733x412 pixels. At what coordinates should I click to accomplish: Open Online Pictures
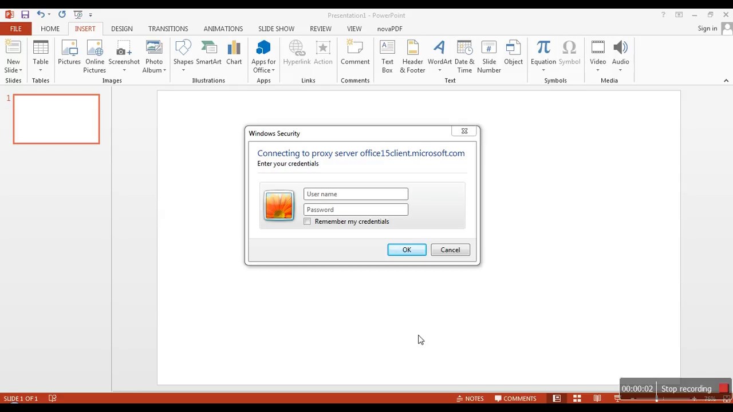tap(94, 57)
